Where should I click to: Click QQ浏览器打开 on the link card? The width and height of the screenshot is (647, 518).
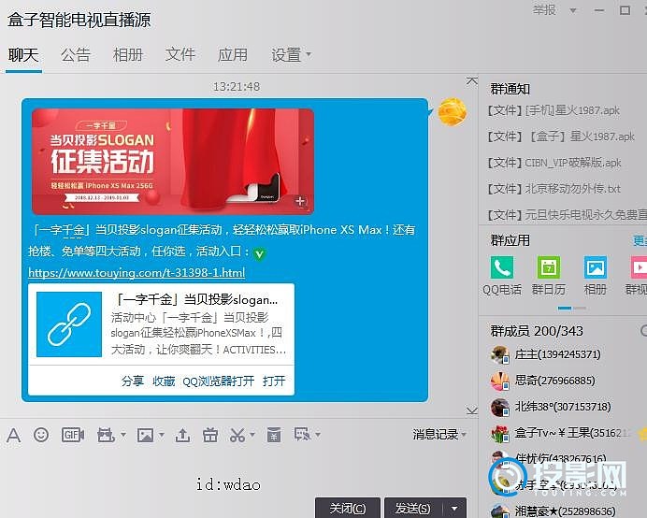(x=218, y=381)
